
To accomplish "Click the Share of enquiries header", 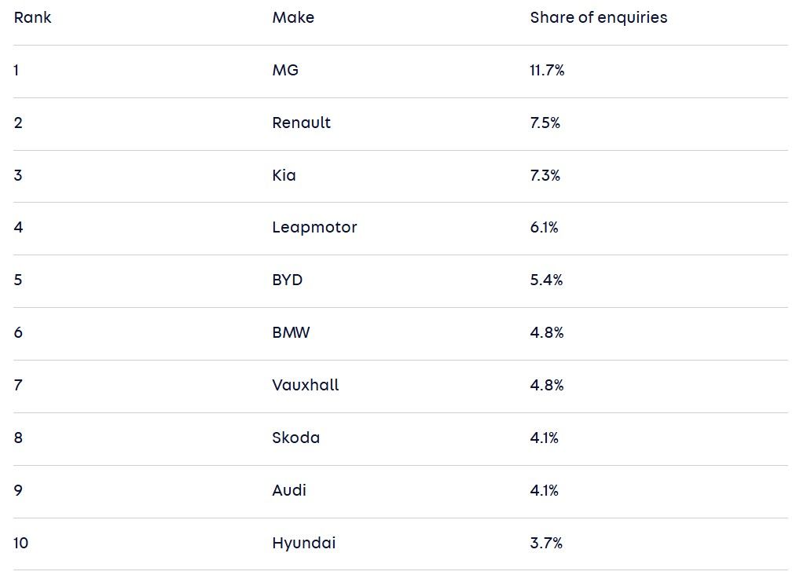I will click(x=599, y=18).
